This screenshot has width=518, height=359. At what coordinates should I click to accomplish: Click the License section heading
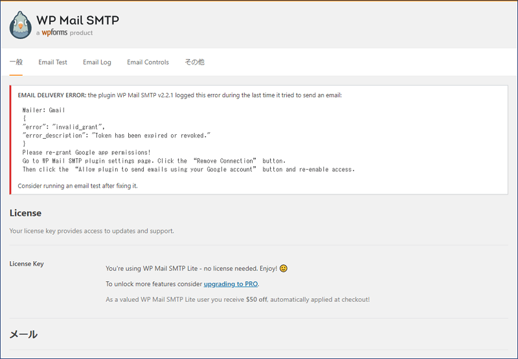pyautogui.click(x=25, y=213)
